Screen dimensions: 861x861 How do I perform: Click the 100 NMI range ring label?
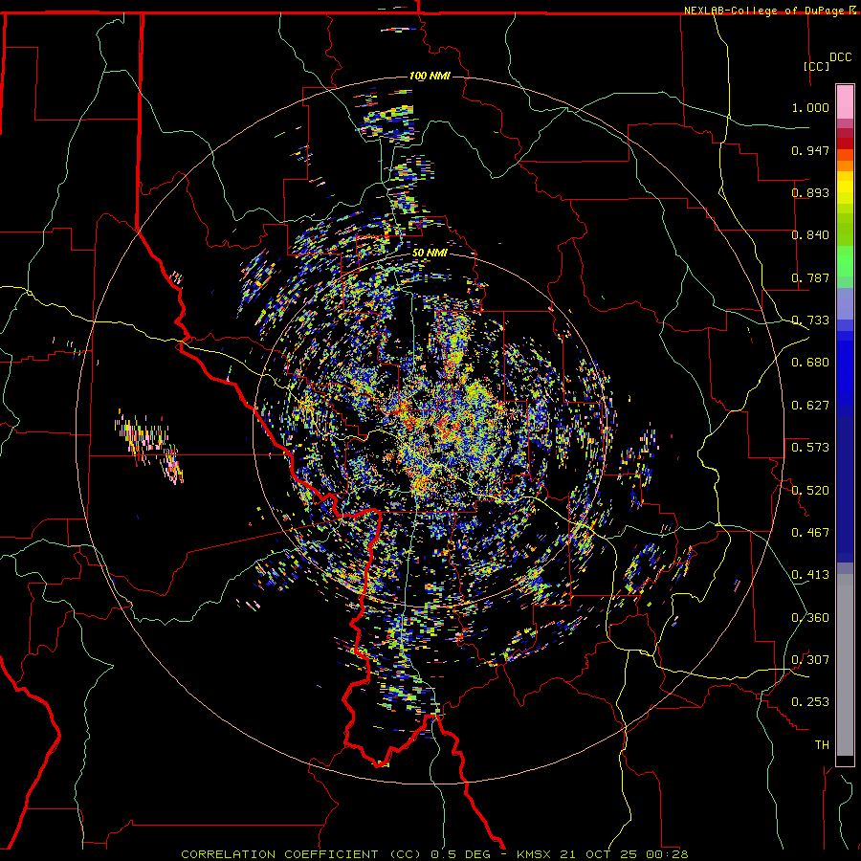pos(430,76)
